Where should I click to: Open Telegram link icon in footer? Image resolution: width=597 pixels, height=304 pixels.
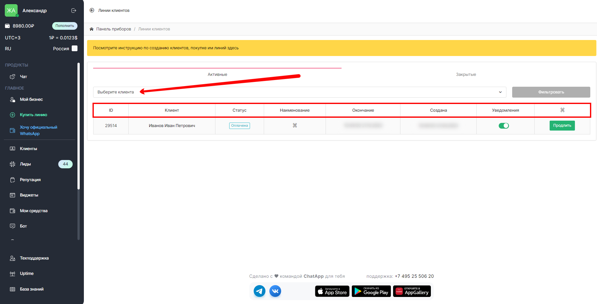[259, 291]
